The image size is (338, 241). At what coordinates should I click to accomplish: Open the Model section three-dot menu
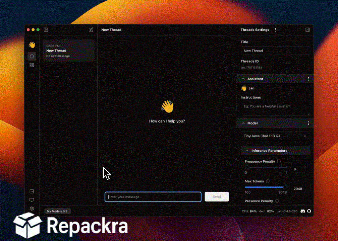tap(308, 123)
